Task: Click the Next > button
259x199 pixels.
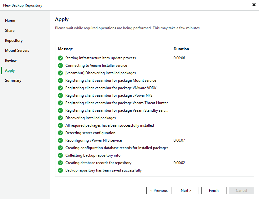Action: tap(186, 191)
